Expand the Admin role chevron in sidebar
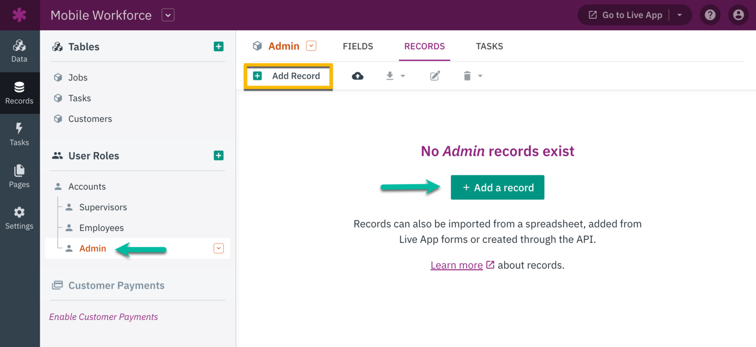The image size is (756, 347). tap(218, 248)
